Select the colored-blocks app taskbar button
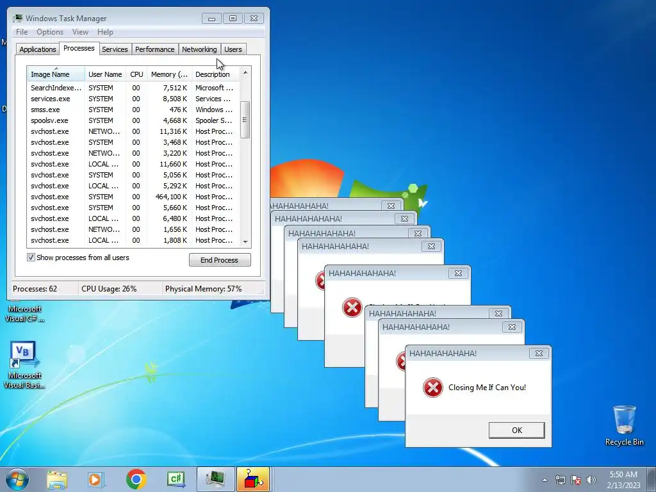 point(253,479)
